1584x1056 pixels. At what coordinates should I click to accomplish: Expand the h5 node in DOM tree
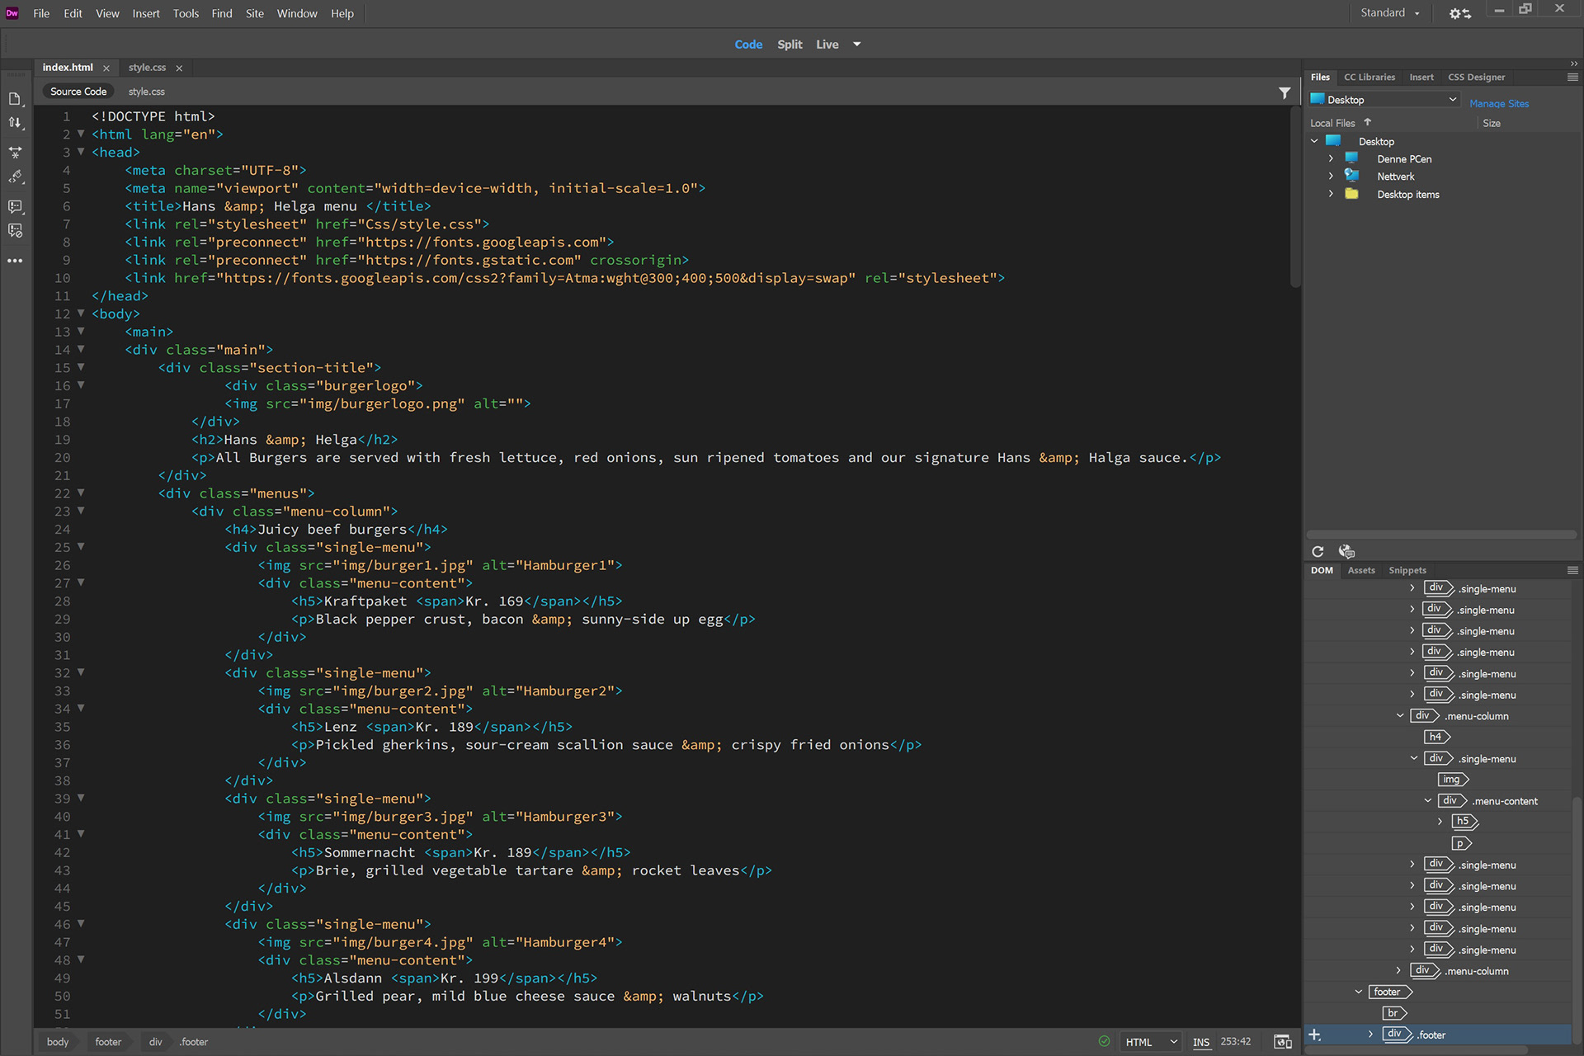[x=1440, y=822]
